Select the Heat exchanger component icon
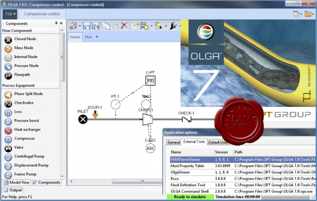This screenshot has height=201, width=317. [8, 131]
